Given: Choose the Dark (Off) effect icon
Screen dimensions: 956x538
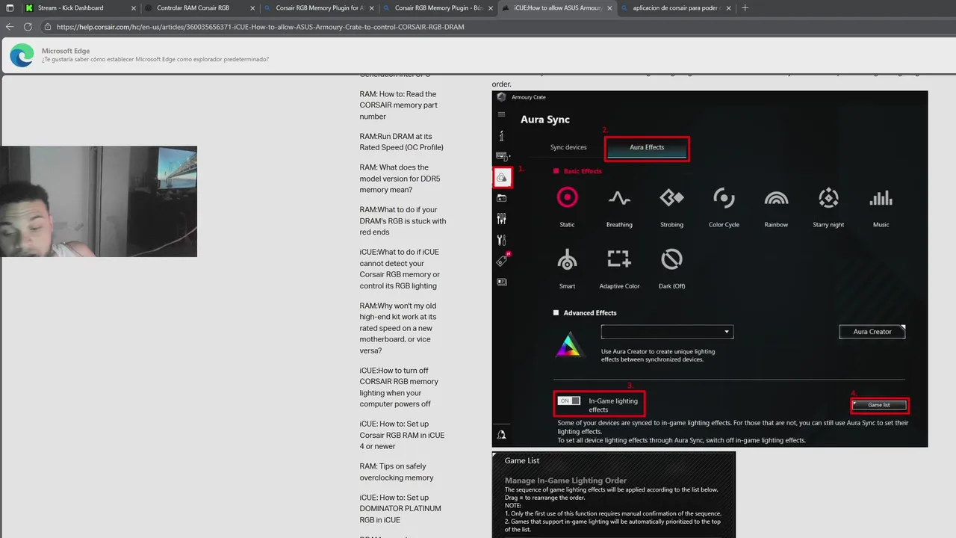Looking at the screenshot, I should (x=671, y=259).
